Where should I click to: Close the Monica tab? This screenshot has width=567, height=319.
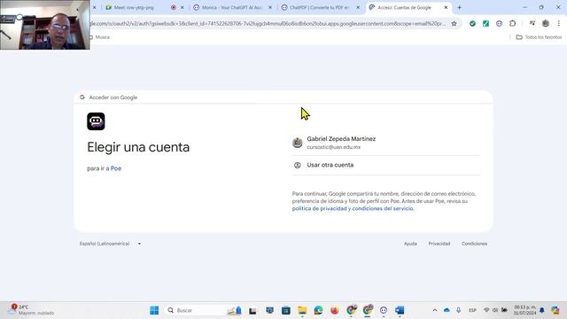pyautogui.click(x=270, y=7)
